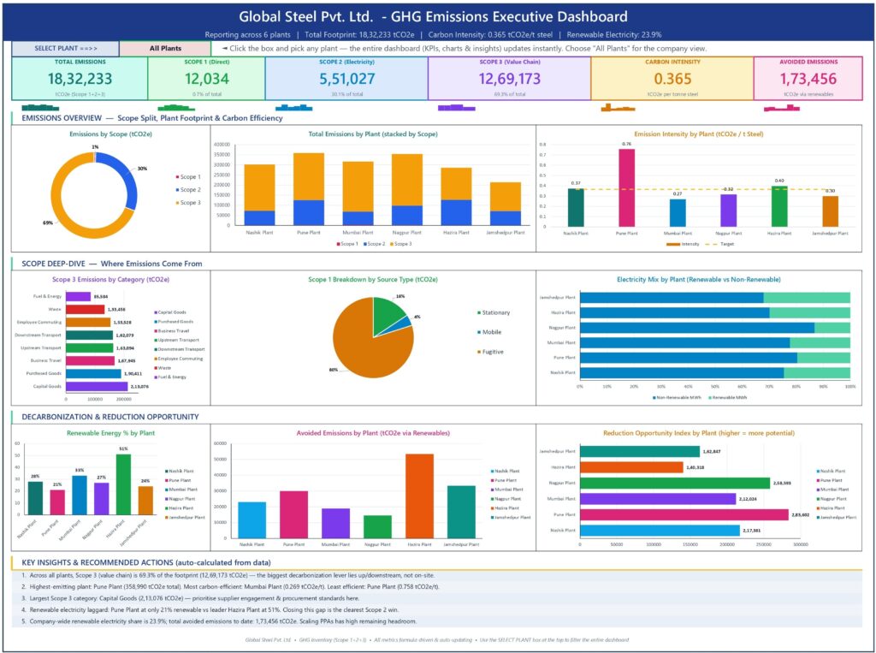Select 'Total Emissions by Plant (stacked by Scope)' title

click(x=373, y=134)
